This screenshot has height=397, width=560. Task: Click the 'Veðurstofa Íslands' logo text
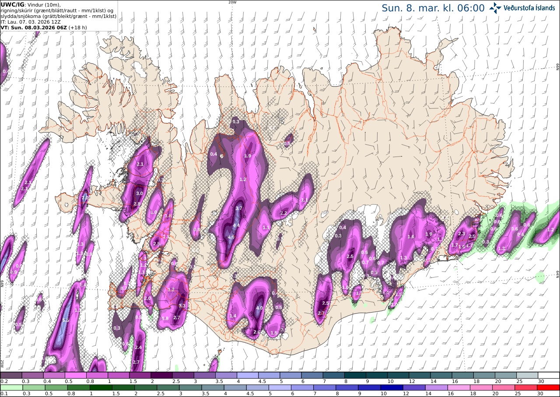pos(529,8)
